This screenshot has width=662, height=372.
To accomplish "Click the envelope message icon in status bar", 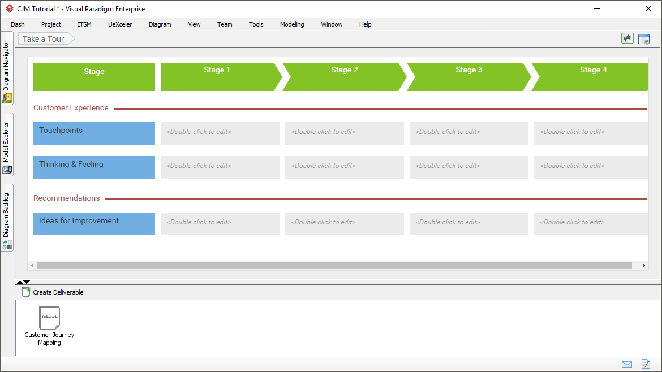I will point(627,365).
